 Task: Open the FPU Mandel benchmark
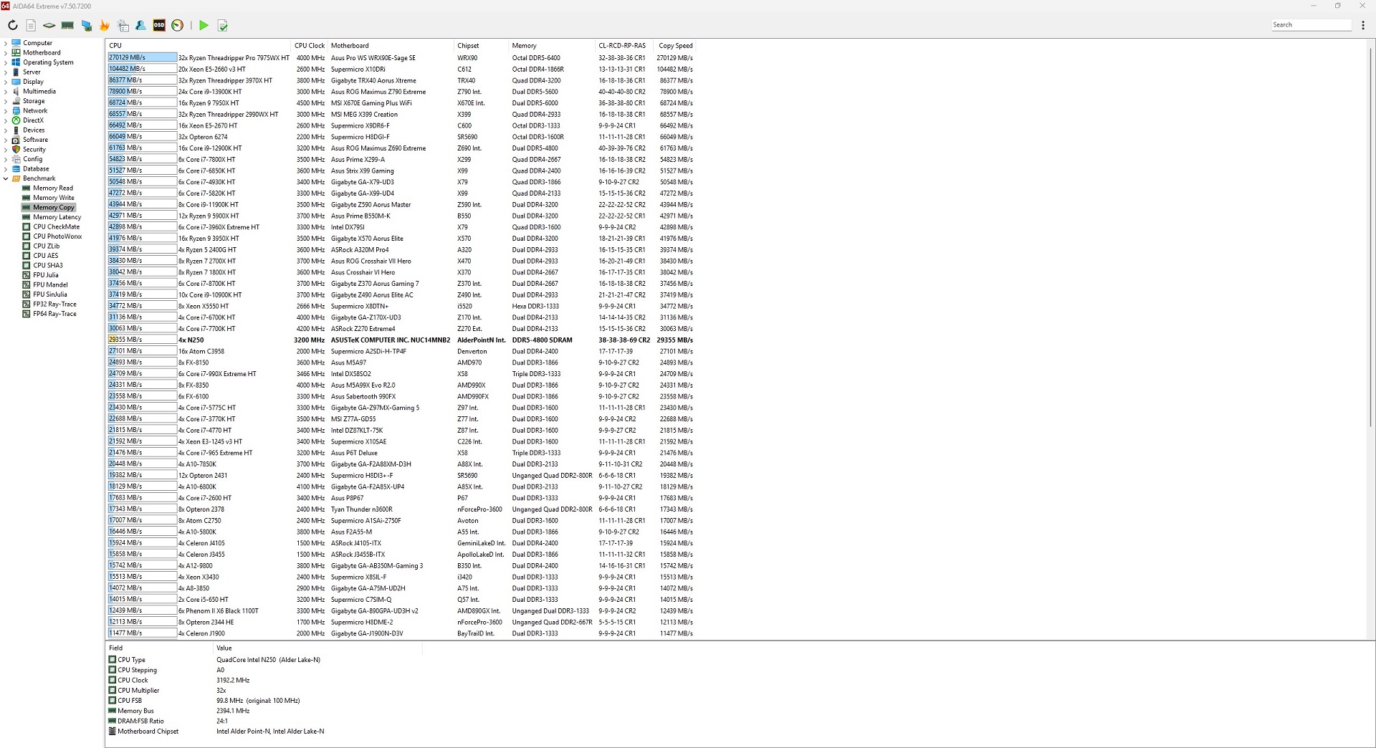tap(50, 284)
